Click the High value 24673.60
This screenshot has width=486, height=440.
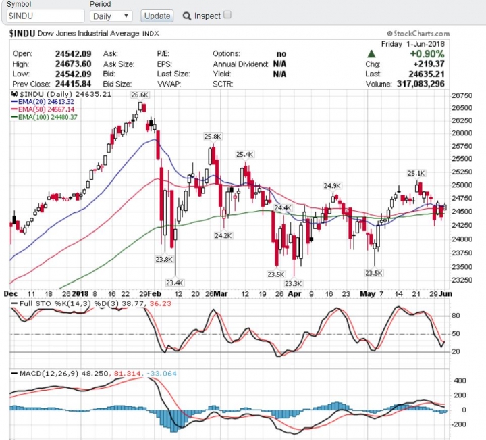pyautogui.click(x=73, y=64)
